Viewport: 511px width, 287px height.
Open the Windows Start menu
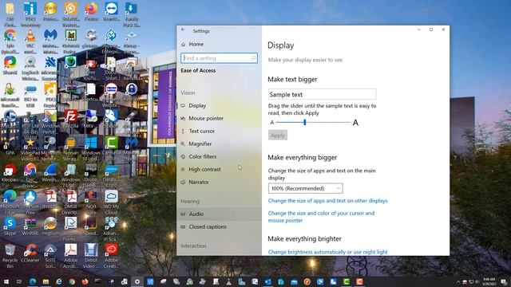[6, 281]
